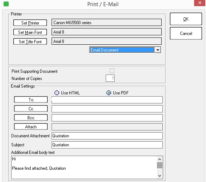Click the body text scroll up arrow
This screenshot has height=182, width=206.
(x=159, y=159)
